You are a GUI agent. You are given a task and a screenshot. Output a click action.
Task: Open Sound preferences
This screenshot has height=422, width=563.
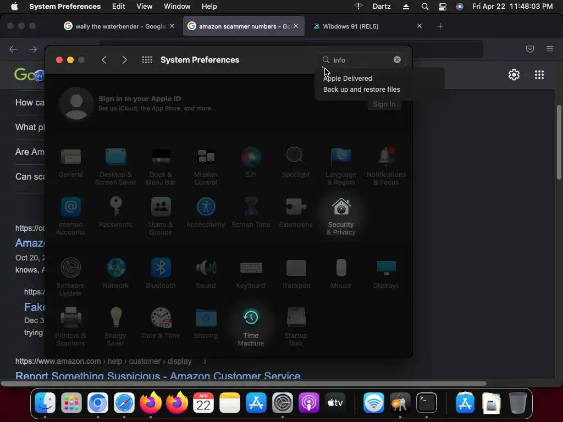tap(206, 274)
